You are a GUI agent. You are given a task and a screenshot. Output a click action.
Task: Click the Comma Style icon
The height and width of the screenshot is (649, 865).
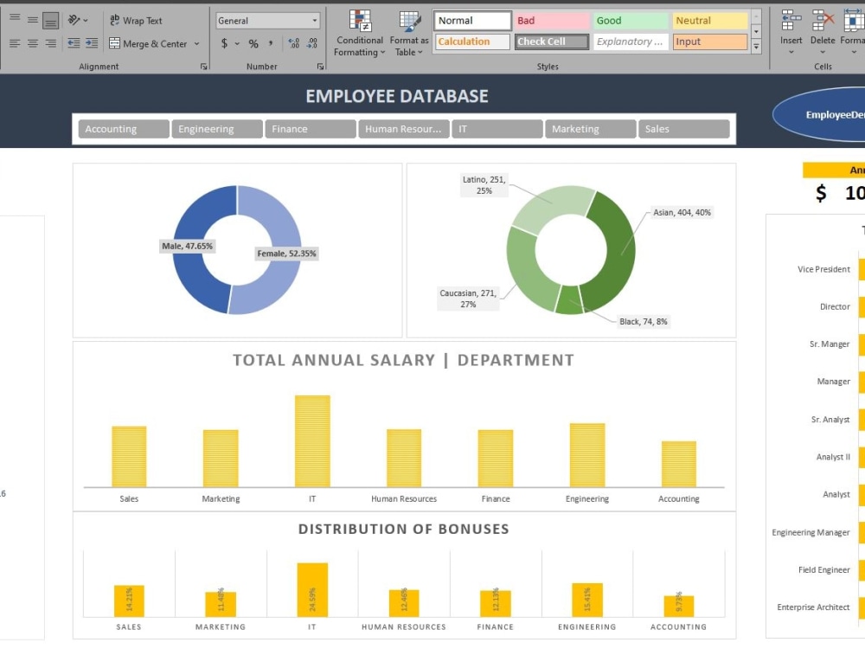(271, 41)
